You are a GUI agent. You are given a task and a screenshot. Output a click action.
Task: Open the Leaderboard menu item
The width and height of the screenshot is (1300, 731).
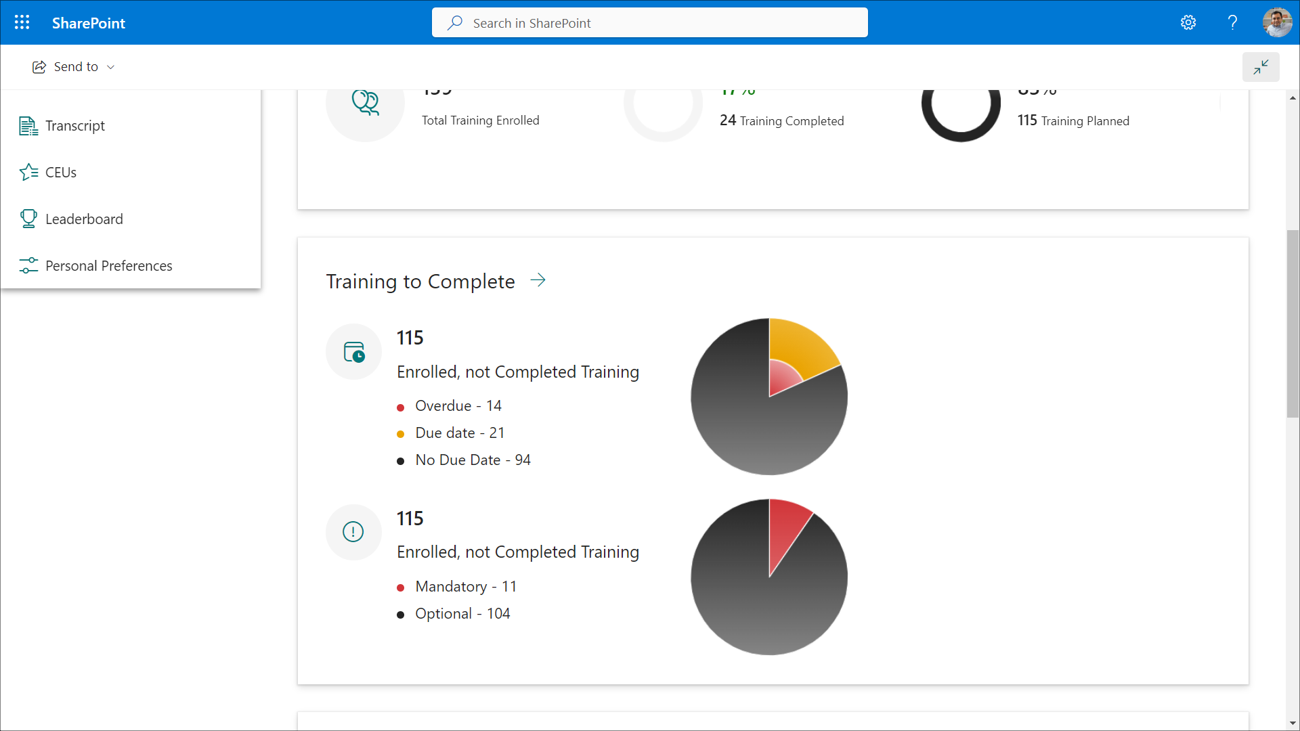click(x=84, y=219)
